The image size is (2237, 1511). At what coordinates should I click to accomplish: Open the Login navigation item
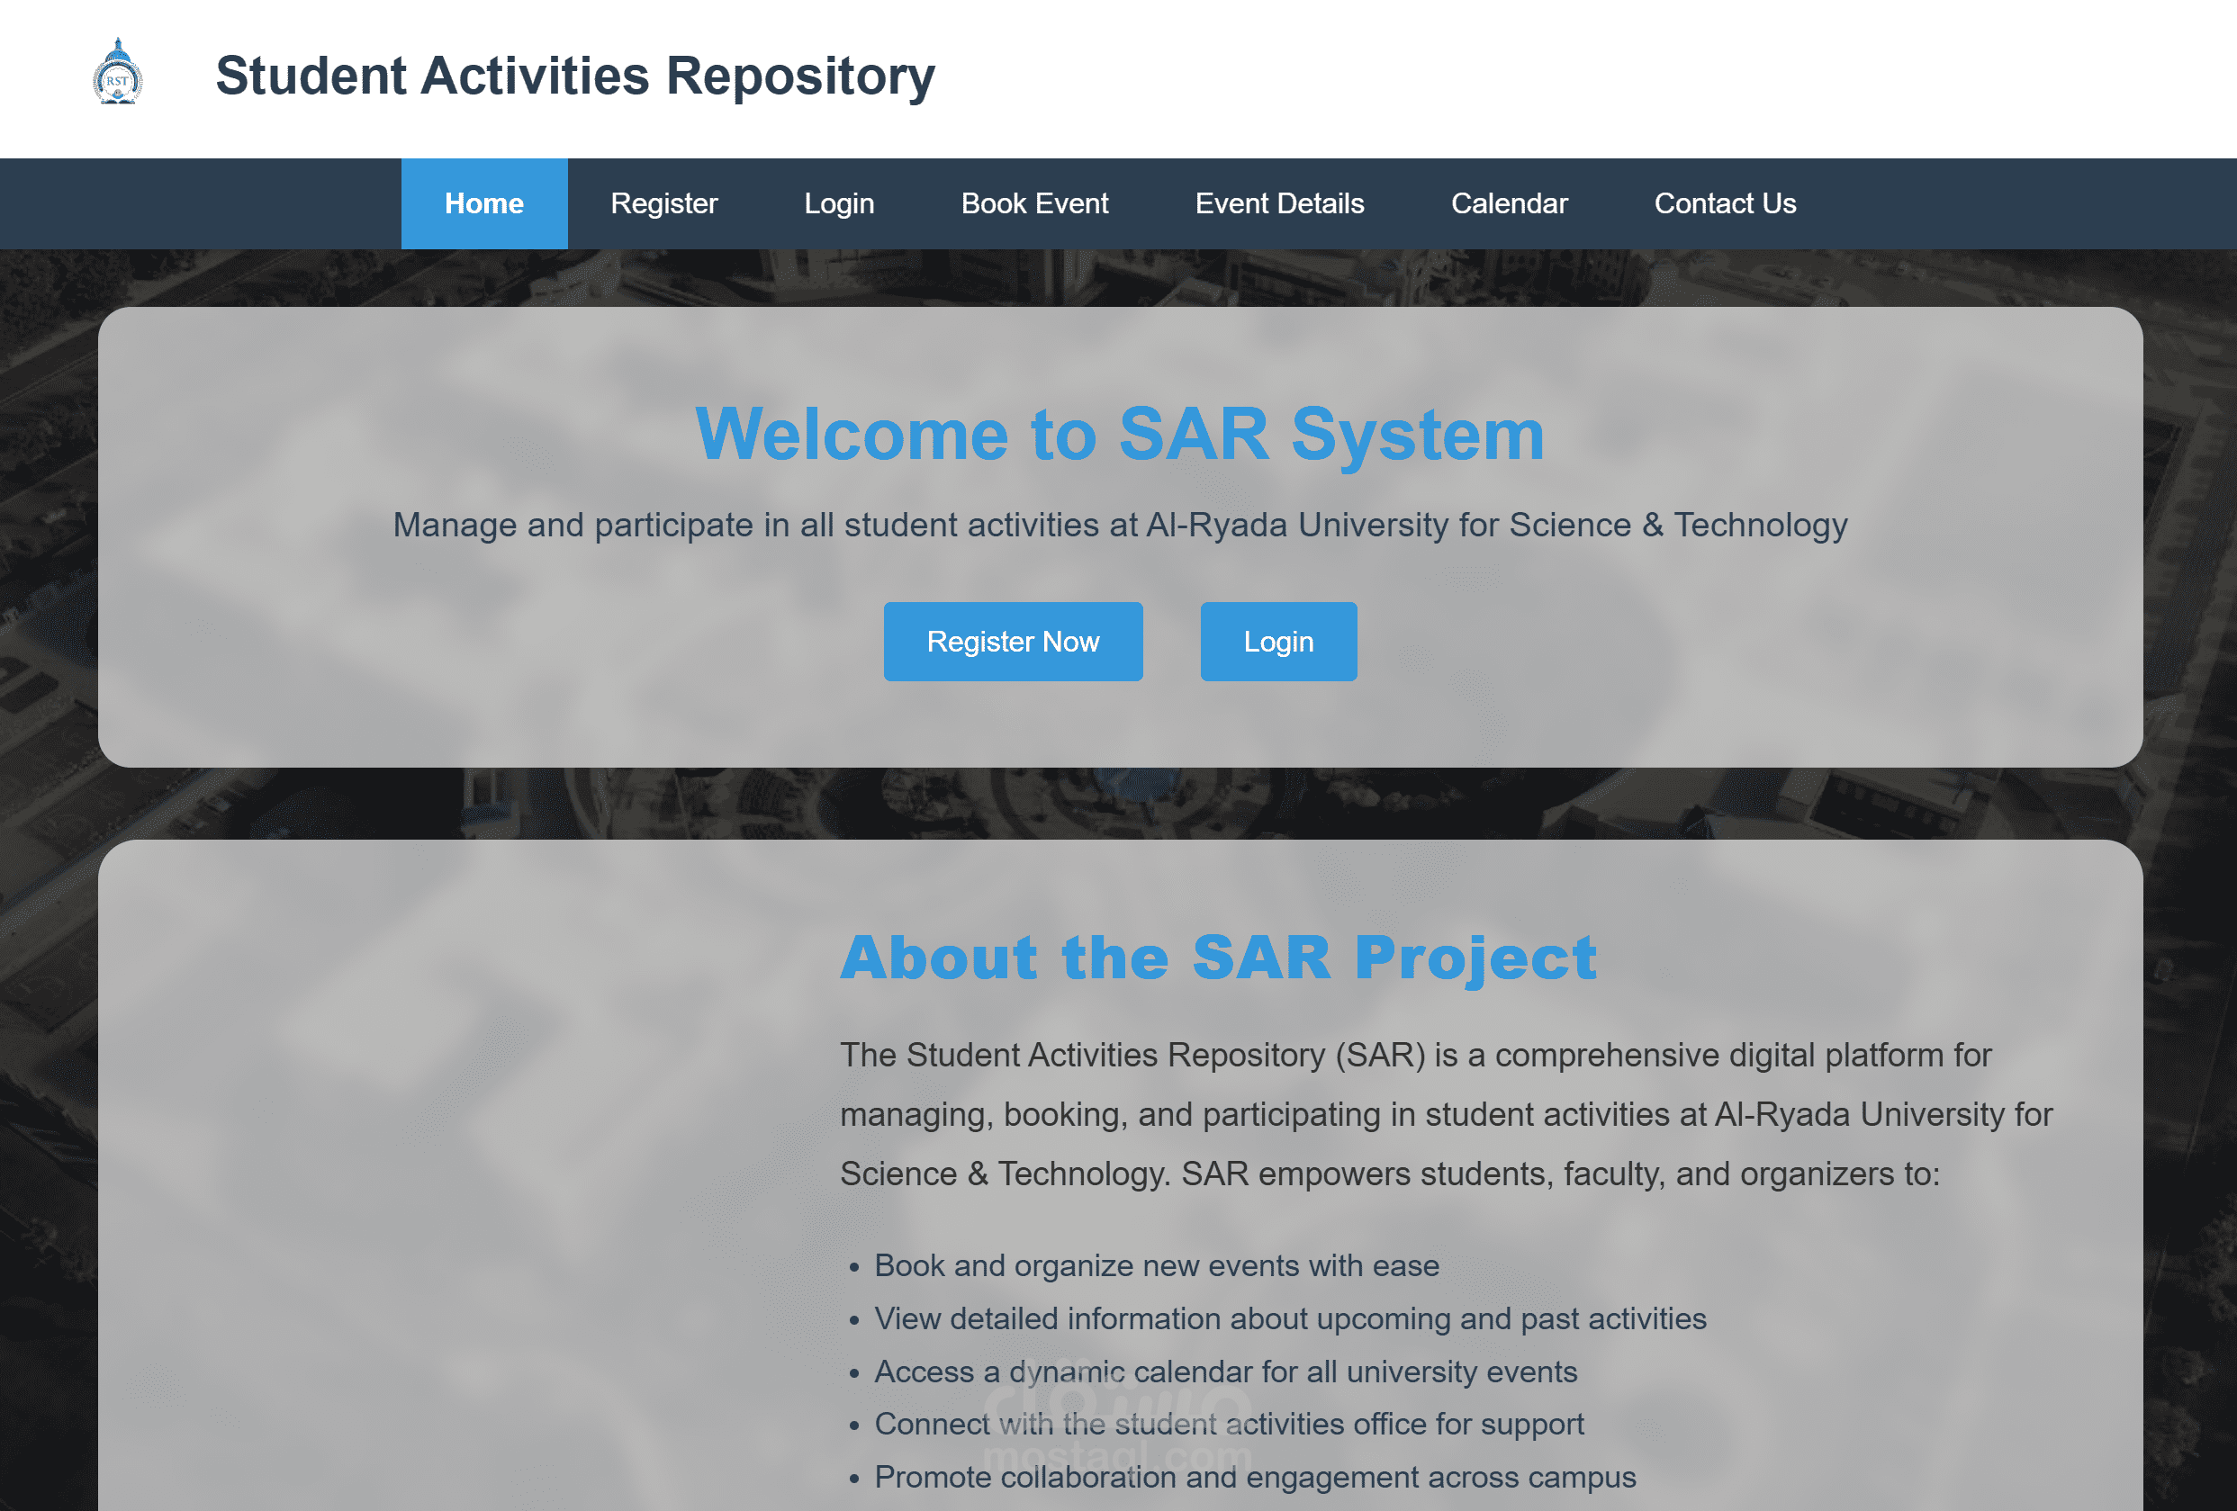[x=838, y=203]
